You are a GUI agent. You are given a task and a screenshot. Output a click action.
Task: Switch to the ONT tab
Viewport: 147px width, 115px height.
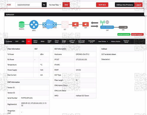point(17,42)
